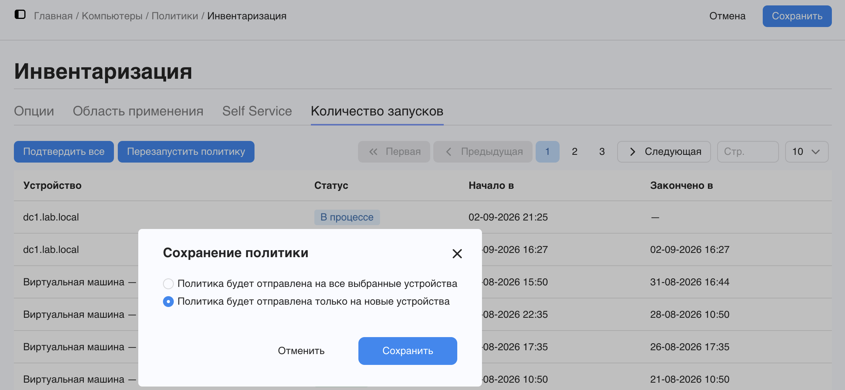Click the end time 28-08-2026 10:50
Screen dimensions: 845x390
[x=690, y=315]
